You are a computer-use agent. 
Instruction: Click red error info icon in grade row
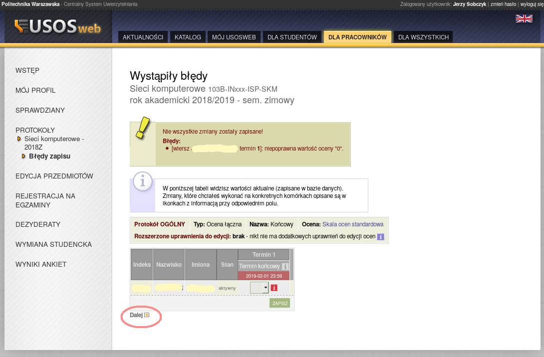pyautogui.click(x=273, y=288)
